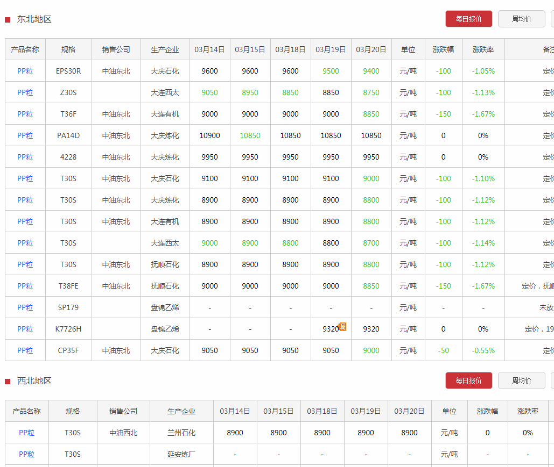Click 9320 price under 03月20日
Screen dimensions: 554x467
pyautogui.click(x=371, y=329)
